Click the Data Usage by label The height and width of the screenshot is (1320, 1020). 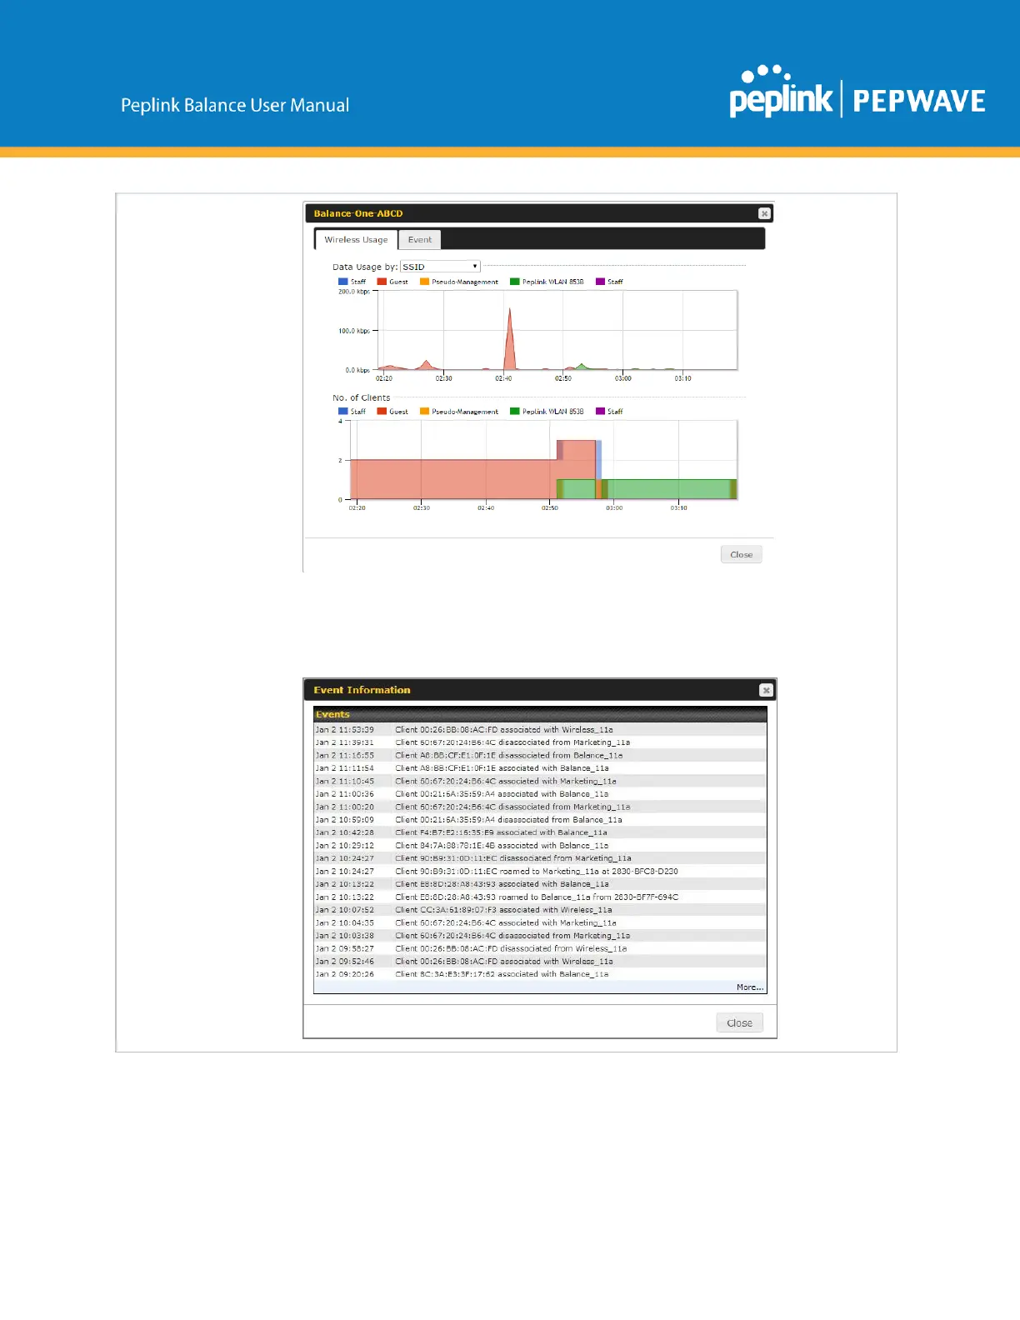pos(365,267)
